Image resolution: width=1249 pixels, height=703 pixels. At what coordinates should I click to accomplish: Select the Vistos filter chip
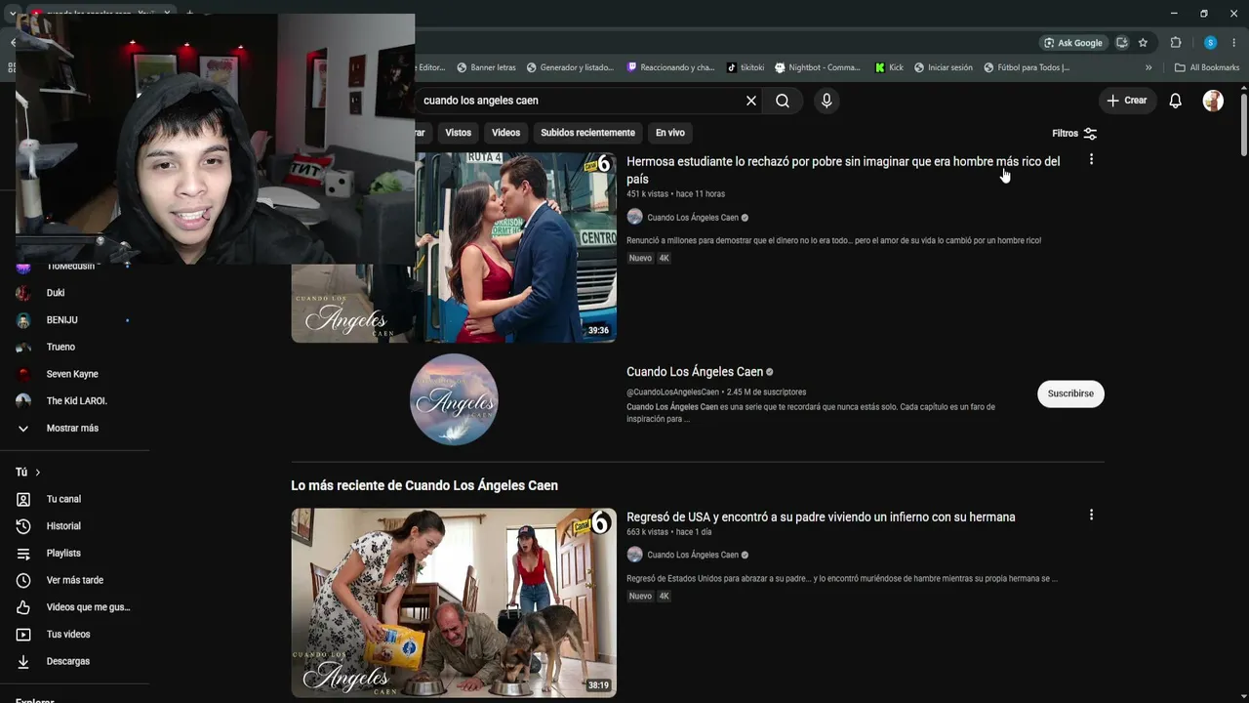click(x=458, y=133)
